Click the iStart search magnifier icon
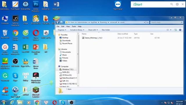Image resolution: width=186 pixels, height=105 pixels. point(172,4)
